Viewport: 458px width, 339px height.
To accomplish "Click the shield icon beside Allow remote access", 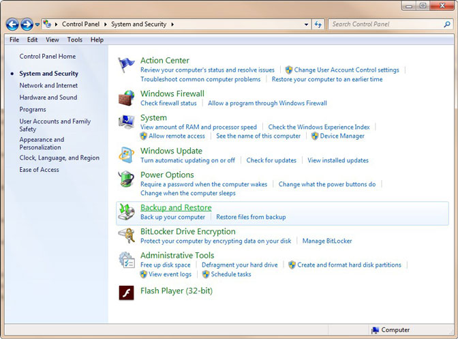I will click(x=143, y=136).
